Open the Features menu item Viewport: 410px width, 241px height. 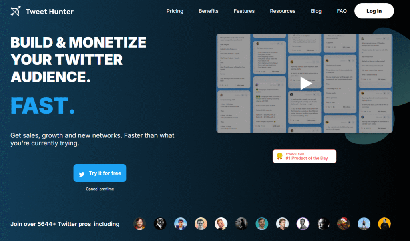coord(244,11)
